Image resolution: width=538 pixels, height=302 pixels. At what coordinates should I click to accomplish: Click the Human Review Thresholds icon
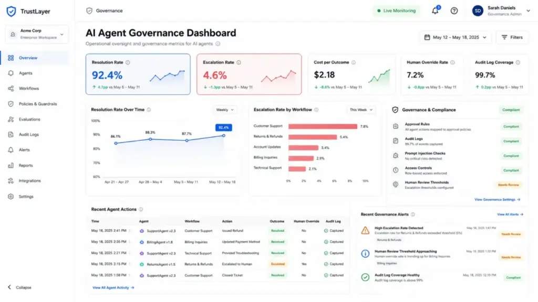coord(396,185)
